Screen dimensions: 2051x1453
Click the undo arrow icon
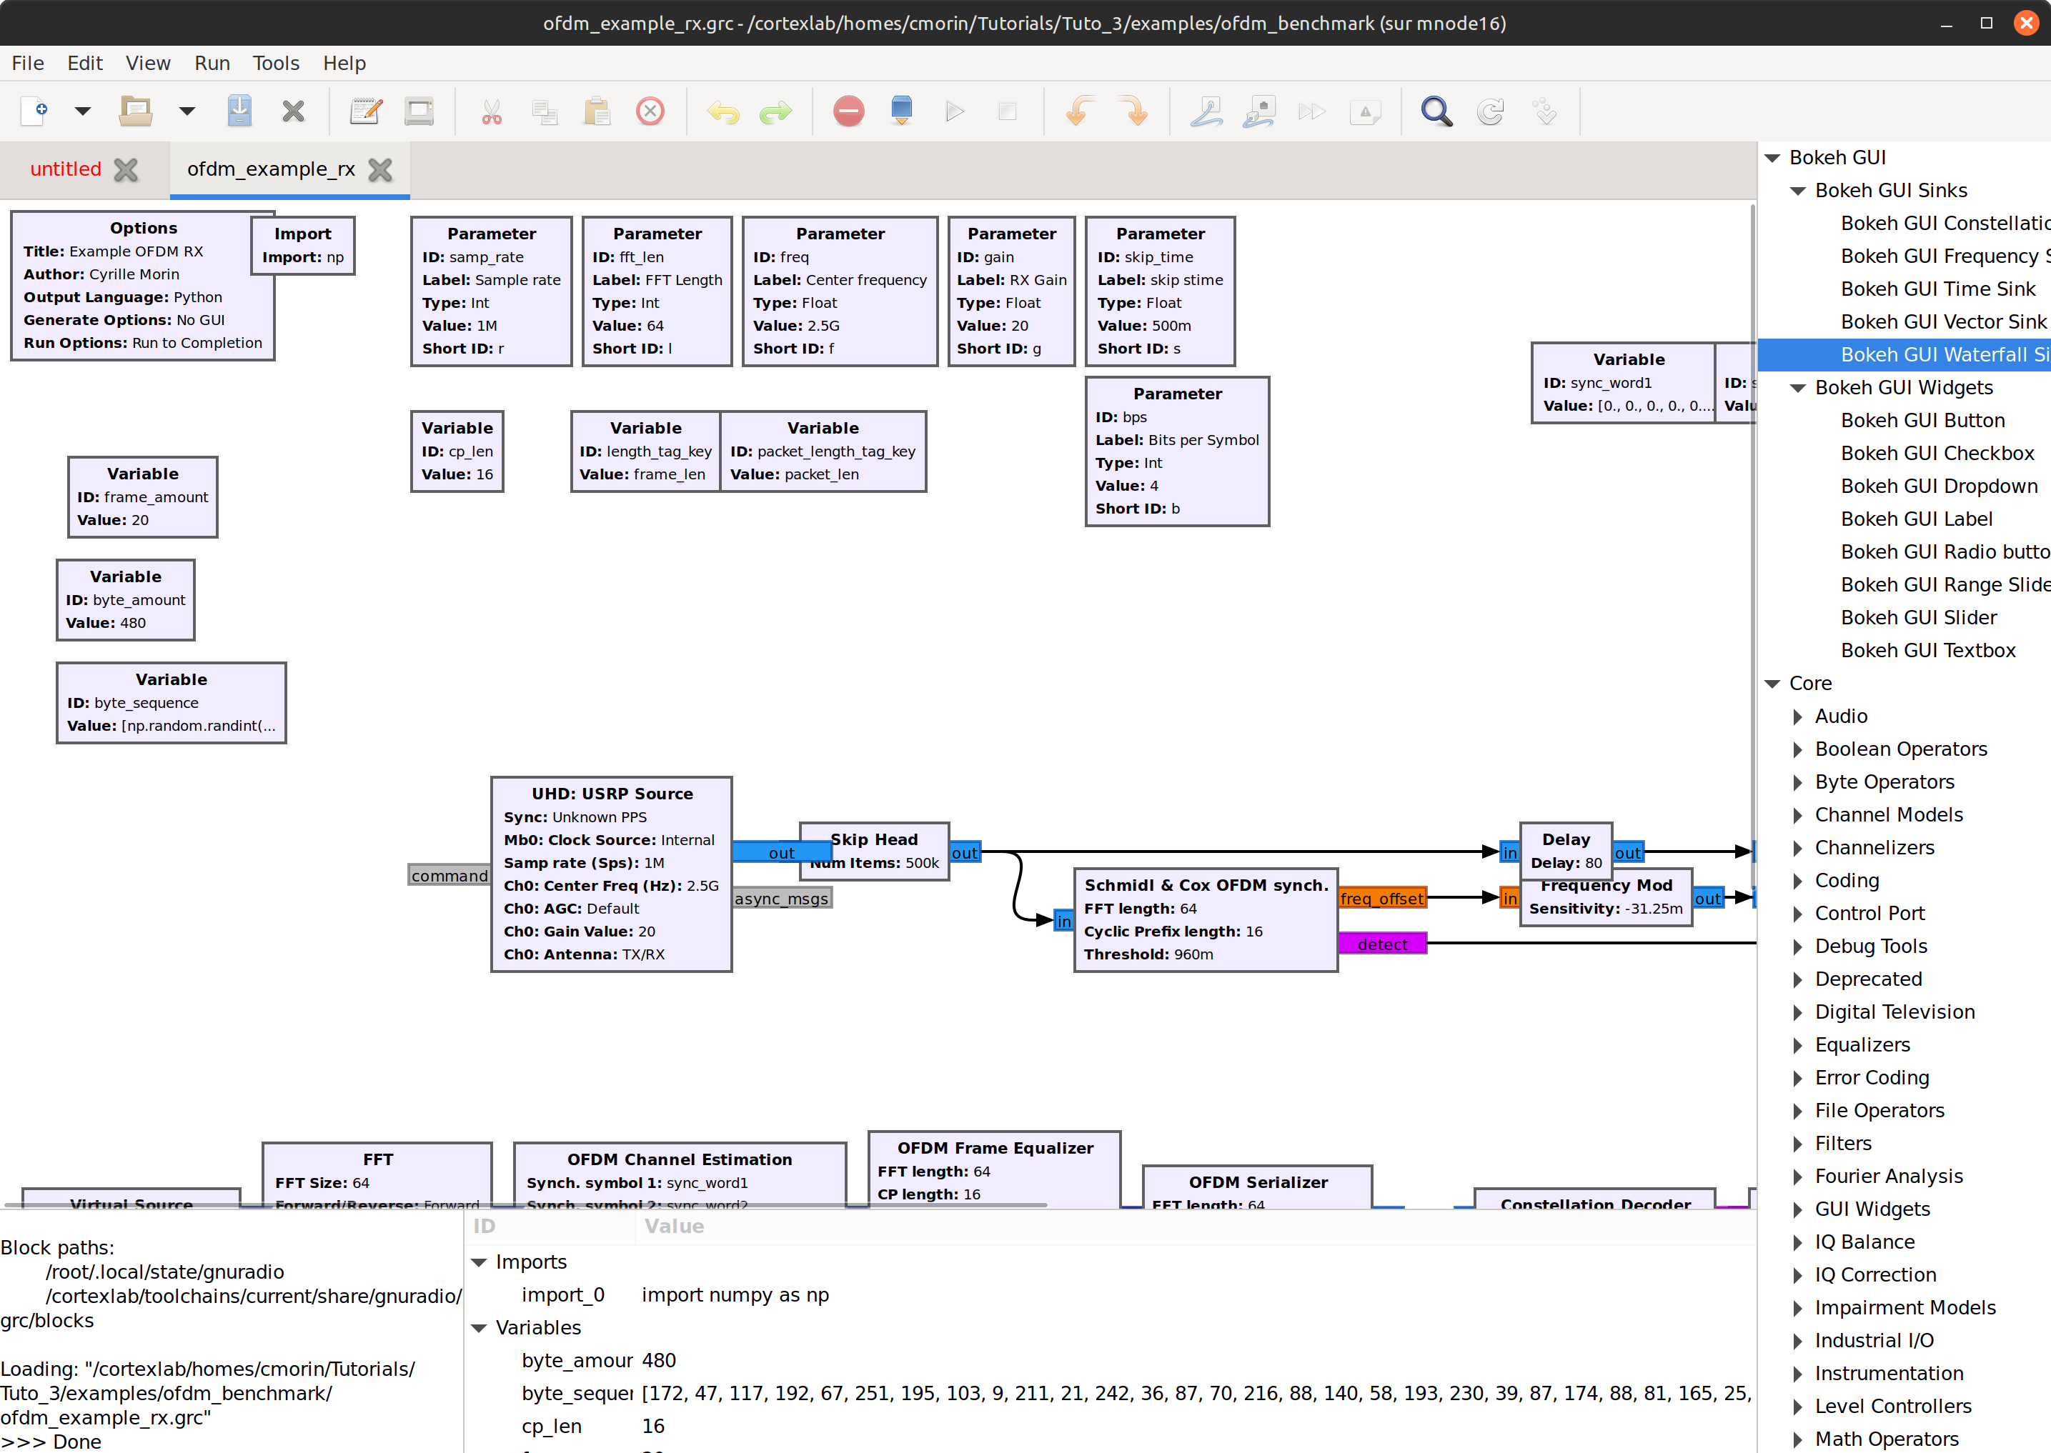723,111
